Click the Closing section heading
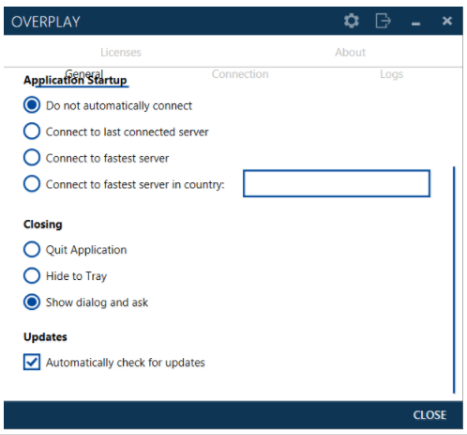The image size is (467, 435). (x=43, y=225)
